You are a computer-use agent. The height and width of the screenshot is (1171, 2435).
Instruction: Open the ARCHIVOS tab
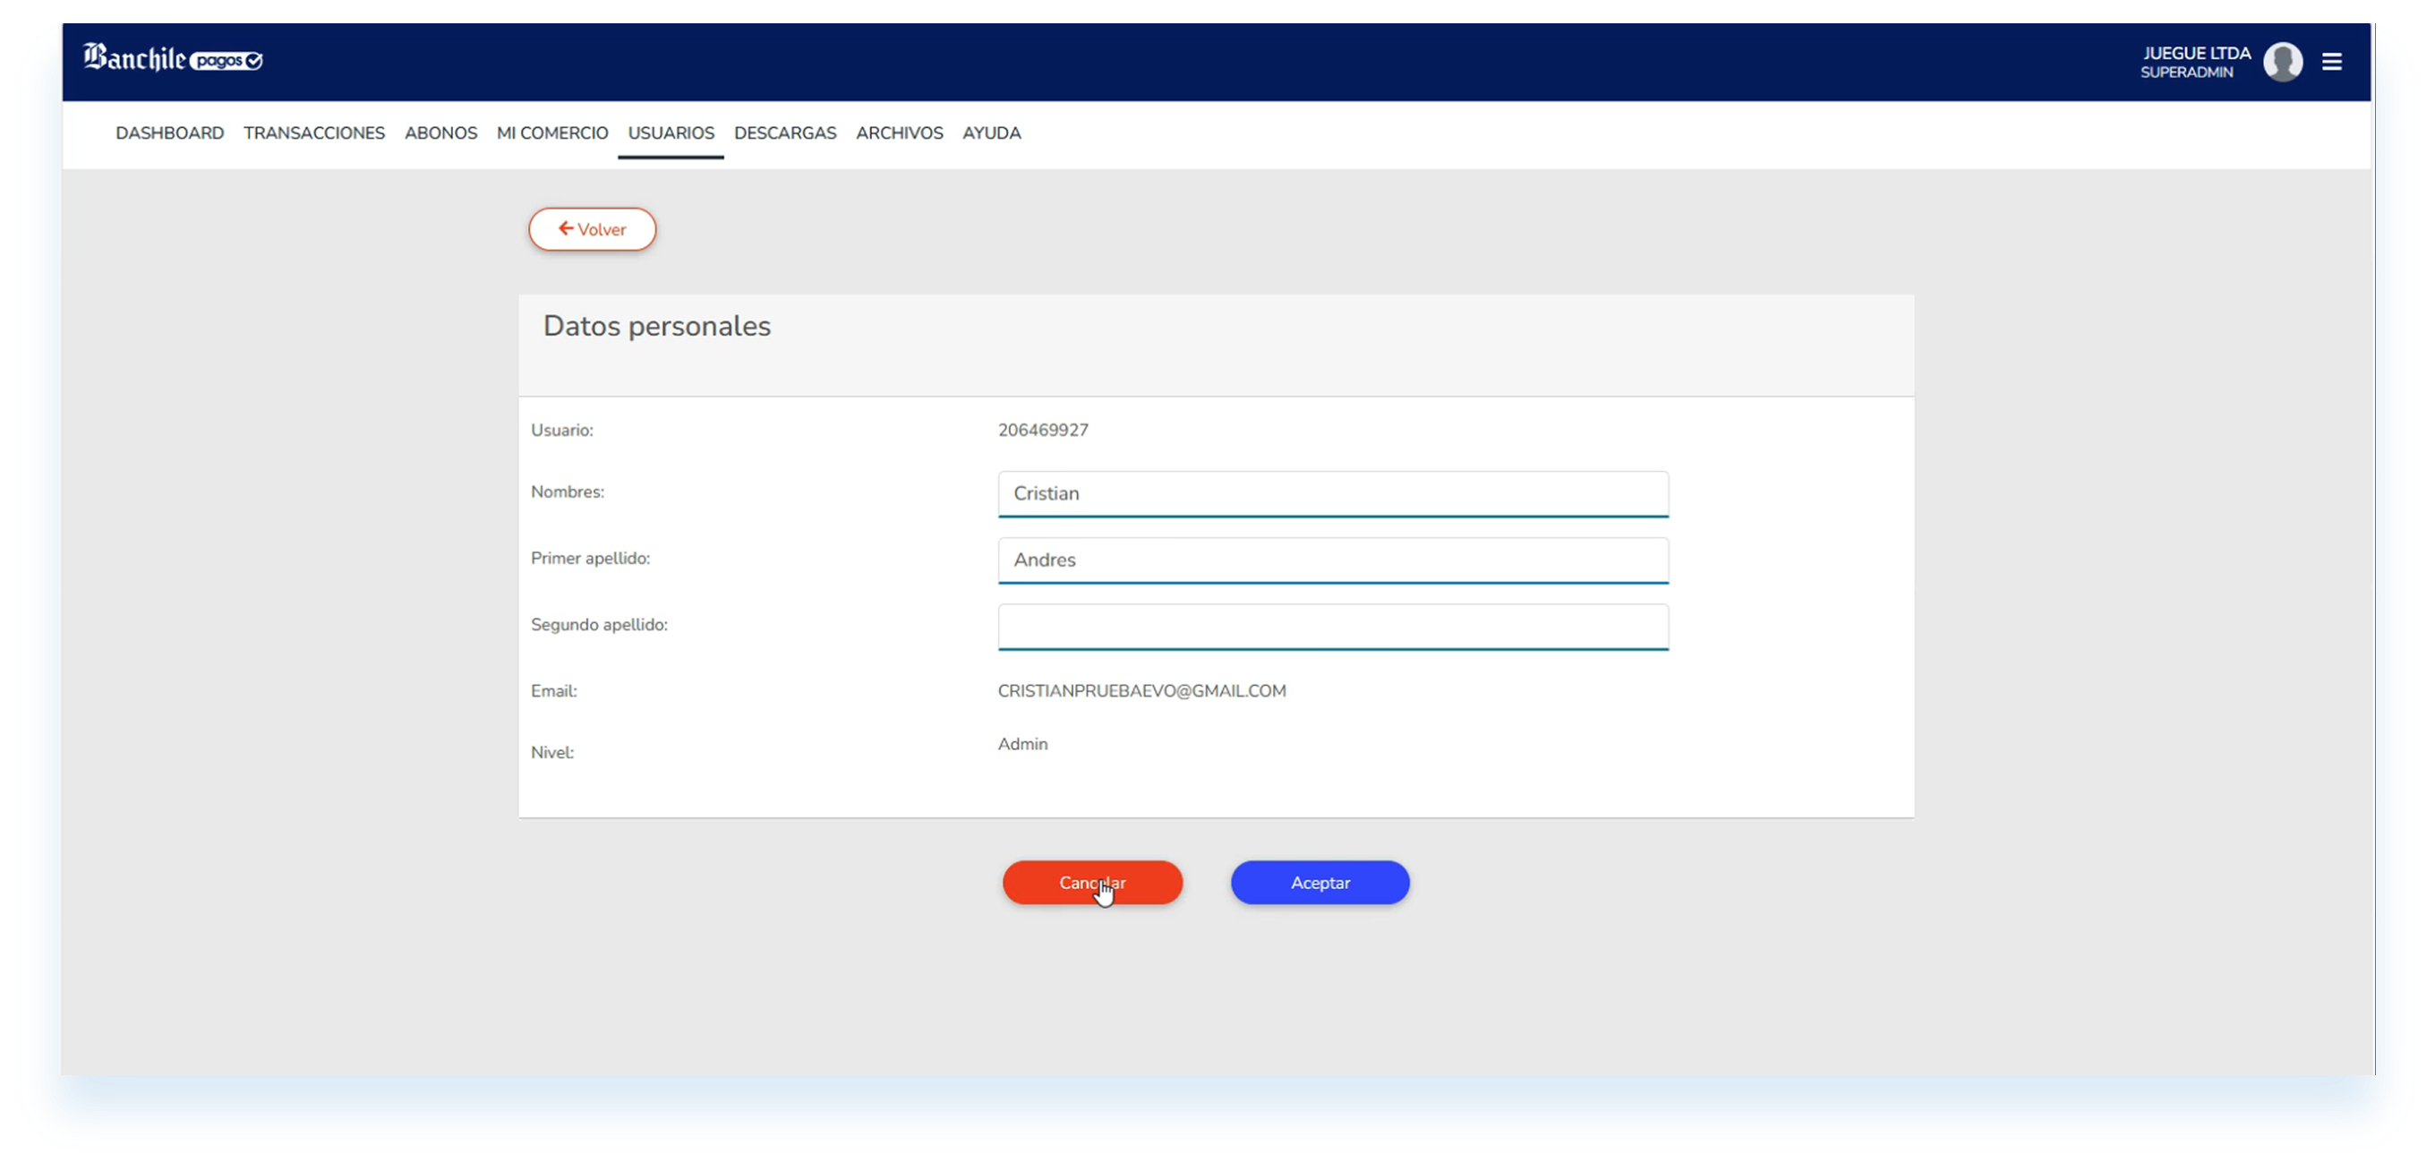[899, 133]
